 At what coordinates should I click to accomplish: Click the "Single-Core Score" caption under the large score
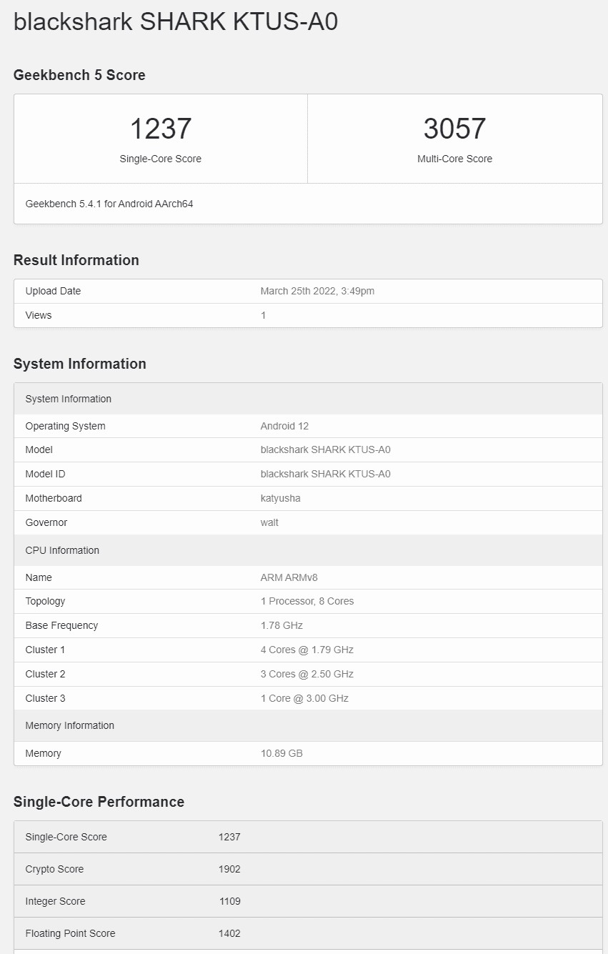click(x=161, y=159)
